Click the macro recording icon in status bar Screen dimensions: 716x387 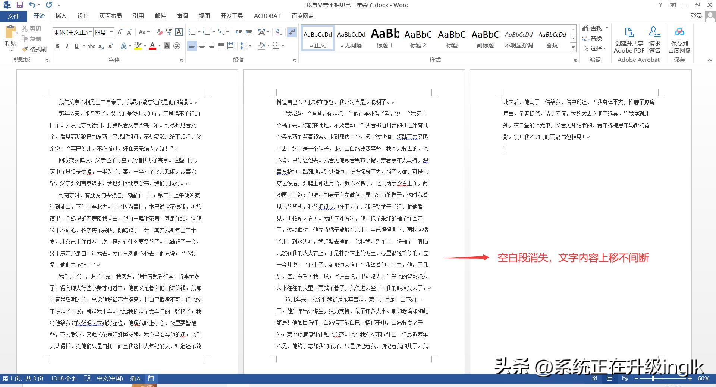click(x=151, y=378)
